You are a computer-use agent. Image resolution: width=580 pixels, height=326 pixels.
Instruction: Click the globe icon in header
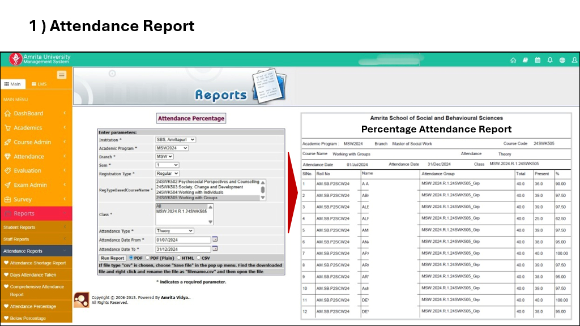tap(562, 60)
